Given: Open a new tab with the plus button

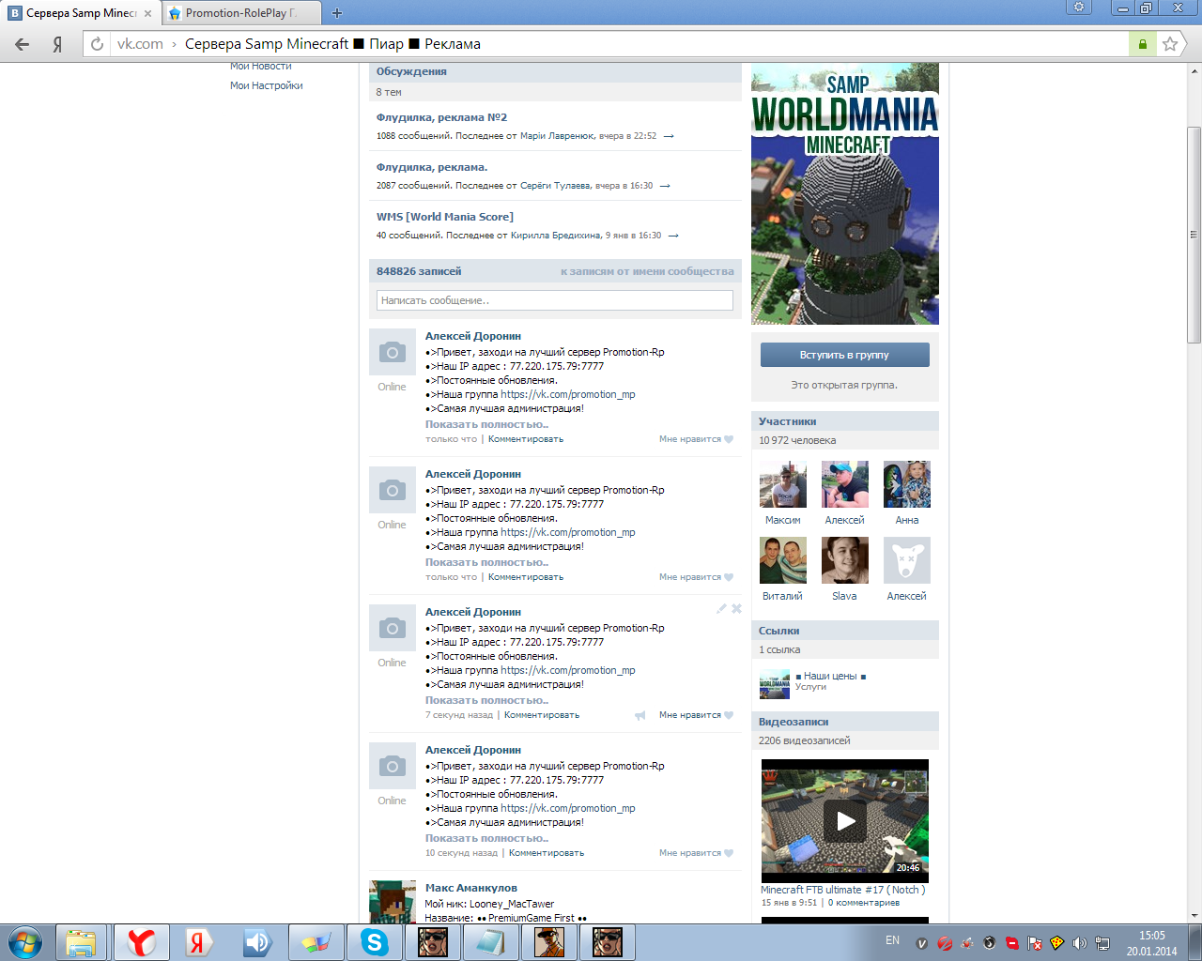Looking at the screenshot, I should point(337,13).
